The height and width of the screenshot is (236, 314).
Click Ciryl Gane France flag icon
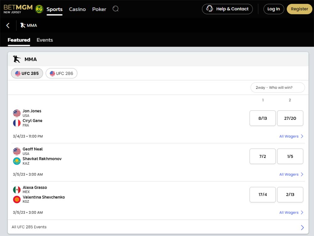point(17,123)
